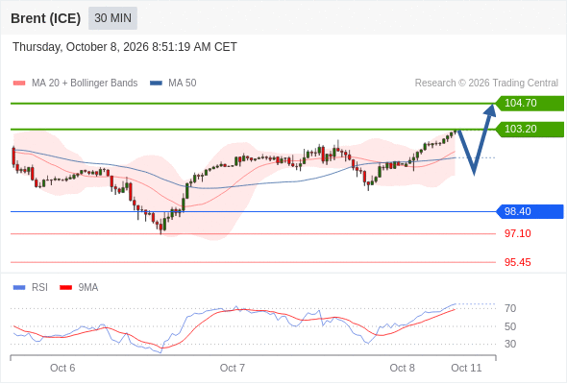Click the MA 50 legend blue swatch

click(156, 84)
